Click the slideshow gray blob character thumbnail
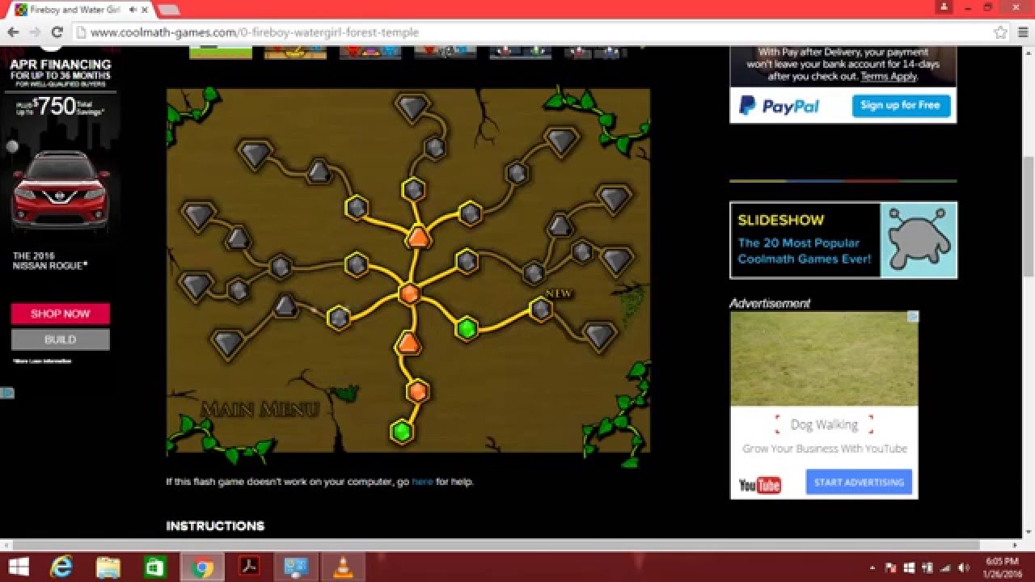Image resolution: width=1035 pixels, height=582 pixels. click(918, 240)
